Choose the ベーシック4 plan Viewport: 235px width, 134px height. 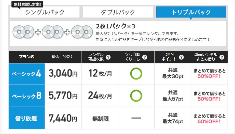pos(27,74)
